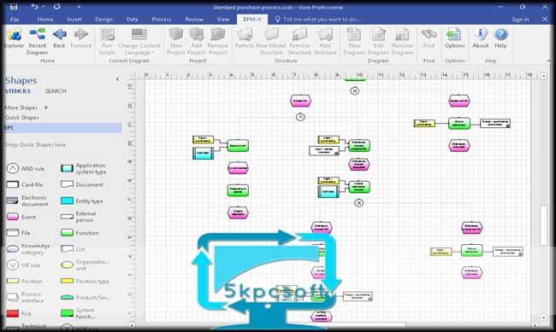
Task: Open the About dialog
Action: pos(481,38)
